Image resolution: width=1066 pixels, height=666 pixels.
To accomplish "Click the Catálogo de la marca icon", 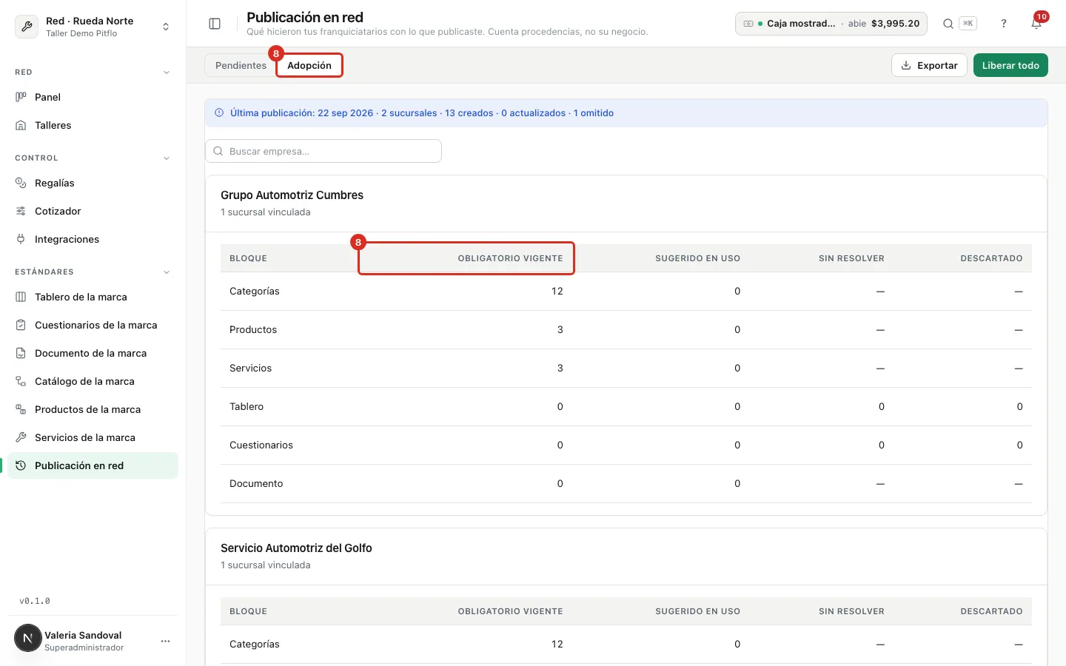I will 21,381.
